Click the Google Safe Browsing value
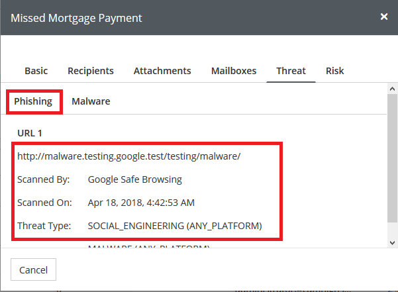 tap(134, 179)
